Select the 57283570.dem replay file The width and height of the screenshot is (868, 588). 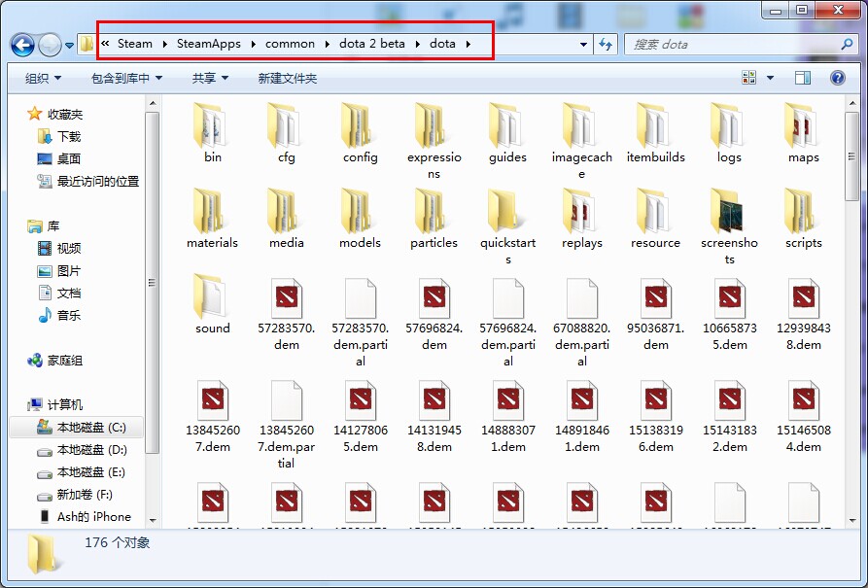[x=286, y=315]
